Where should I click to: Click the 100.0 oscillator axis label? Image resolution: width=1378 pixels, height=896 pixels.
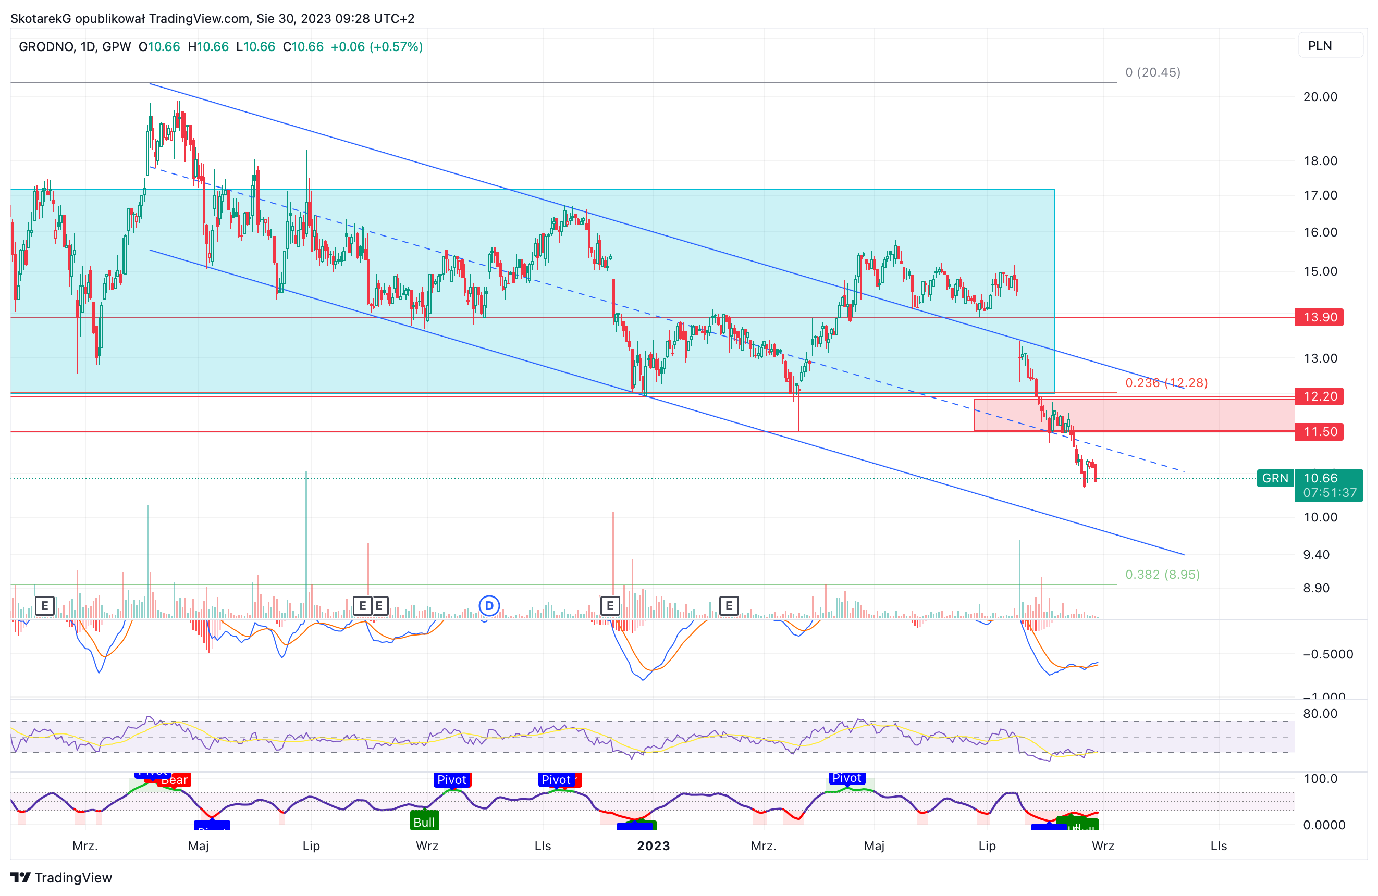[x=1320, y=778]
